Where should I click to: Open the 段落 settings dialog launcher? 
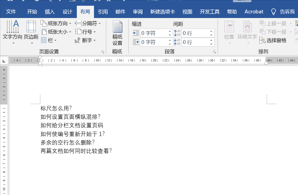coord(214,52)
